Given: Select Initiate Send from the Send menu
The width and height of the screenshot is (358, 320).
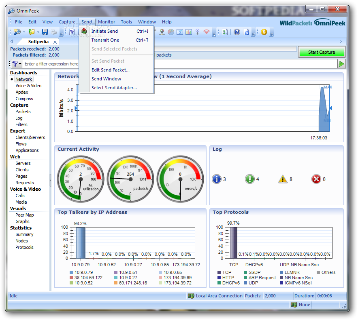Looking at the screenshot, I should (117, 31).
